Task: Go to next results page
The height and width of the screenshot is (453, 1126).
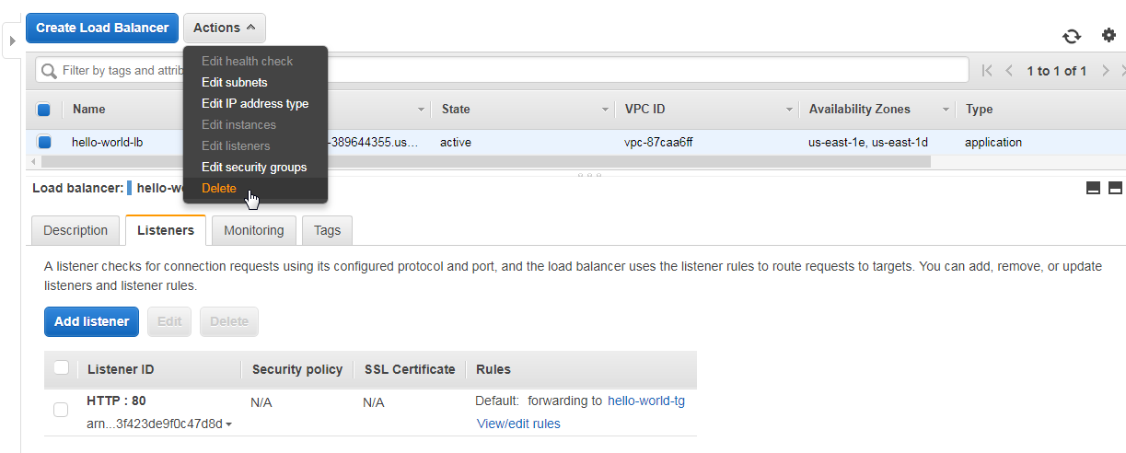Action: [1106, 71]
